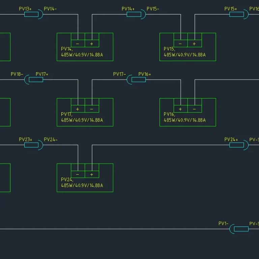Image resolution: width=259 pixels, height=259 pixels.
Task: Select the PV15 module positive terminal
Action: 194,44
